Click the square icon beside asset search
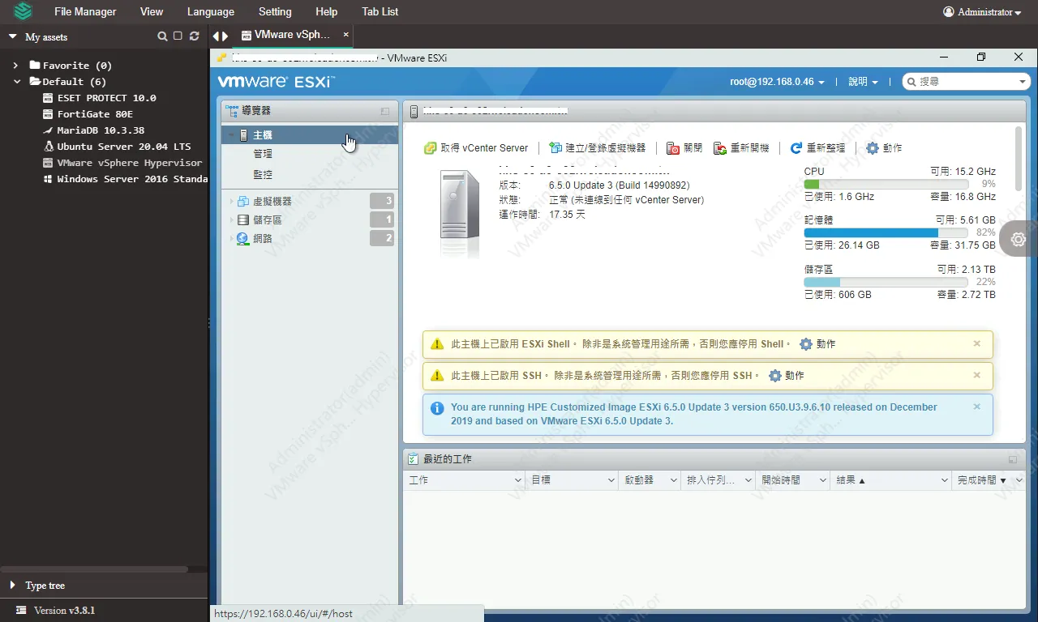The image size is (1038, 622). (178, 36)
